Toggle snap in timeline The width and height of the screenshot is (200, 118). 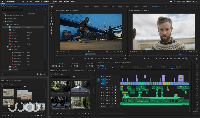(102, 68)
